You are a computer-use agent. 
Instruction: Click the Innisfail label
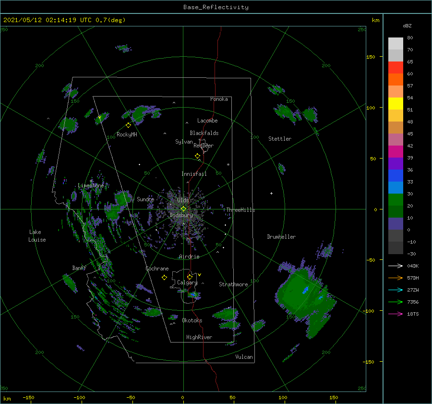[194, 174]
